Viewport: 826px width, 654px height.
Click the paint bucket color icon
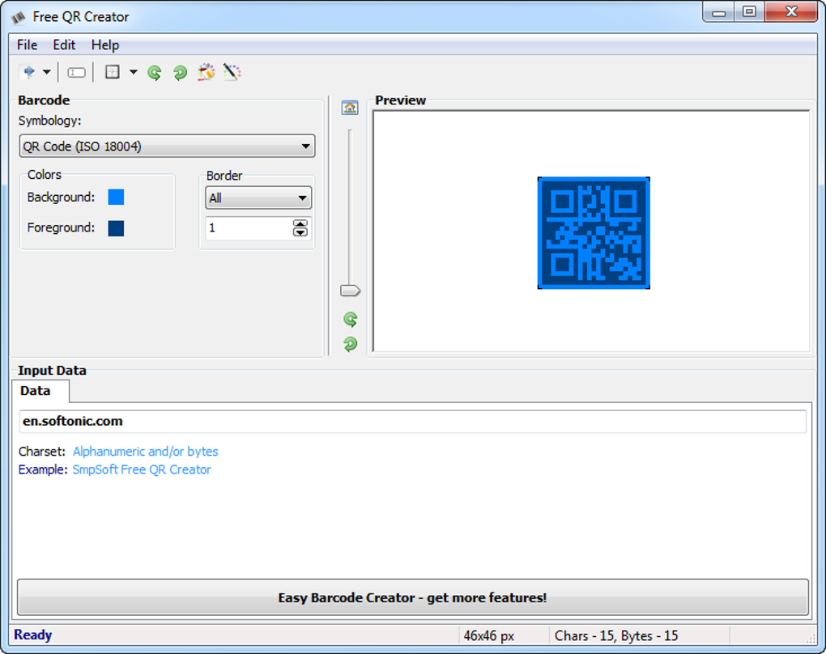click(x=206, y=71)
